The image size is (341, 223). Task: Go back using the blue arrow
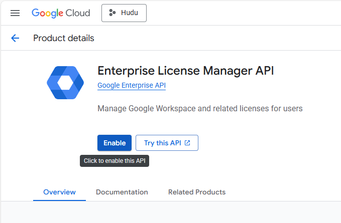pos(15,38)
